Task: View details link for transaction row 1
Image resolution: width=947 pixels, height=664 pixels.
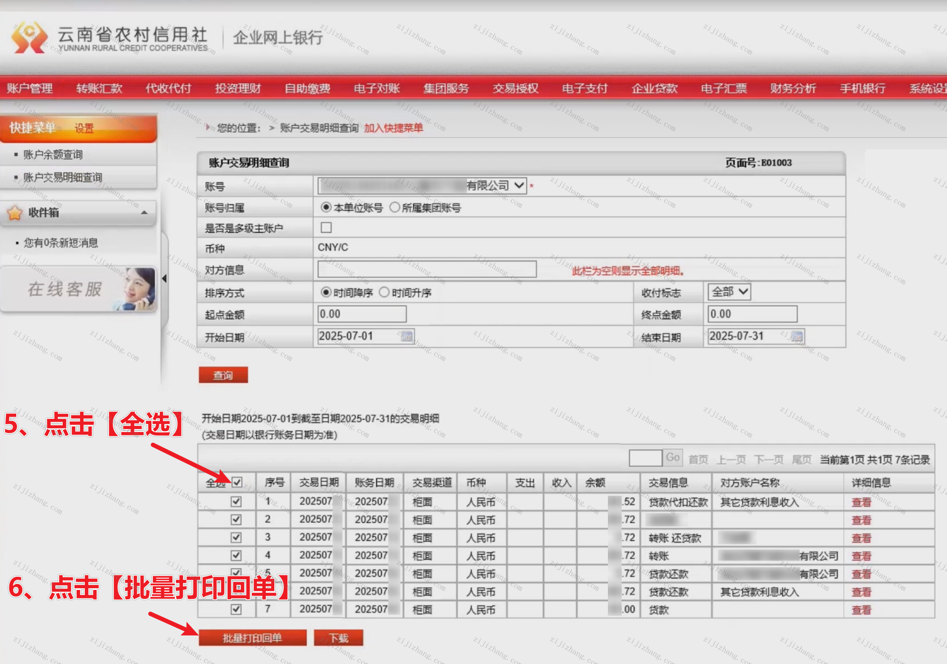Action: pyautogui.click(x=861, y=502)
